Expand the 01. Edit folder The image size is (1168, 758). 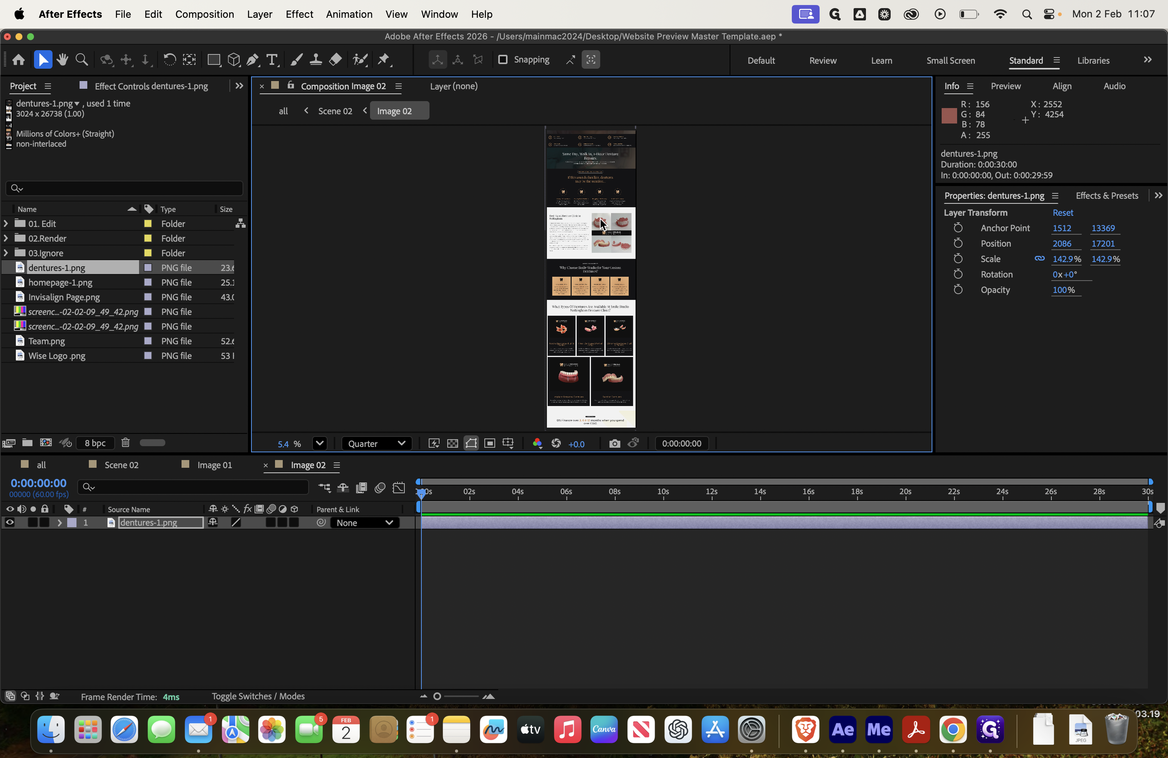tap(6, 223)
